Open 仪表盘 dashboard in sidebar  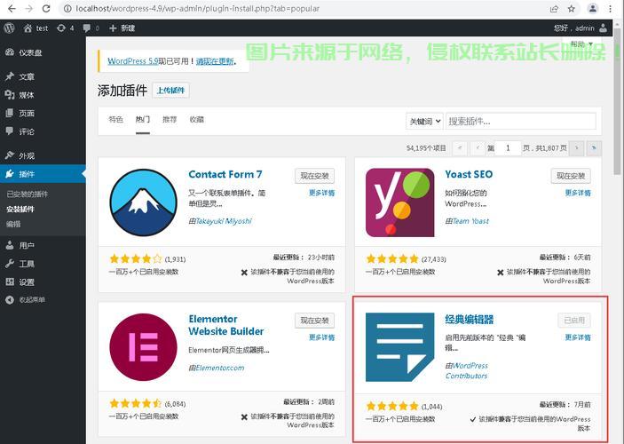pyautogui.click(x=30, y=52)
